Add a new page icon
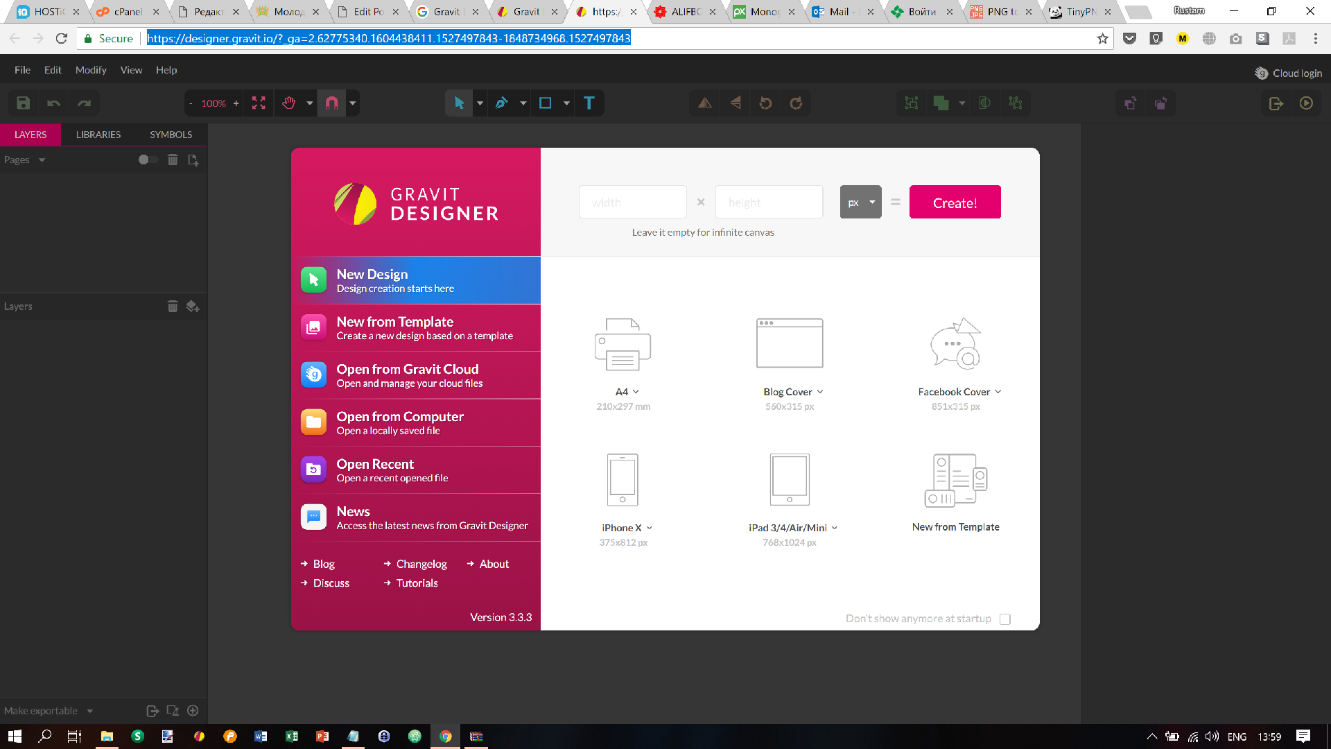Viewport: 1331px width, 749px height. 193,160
